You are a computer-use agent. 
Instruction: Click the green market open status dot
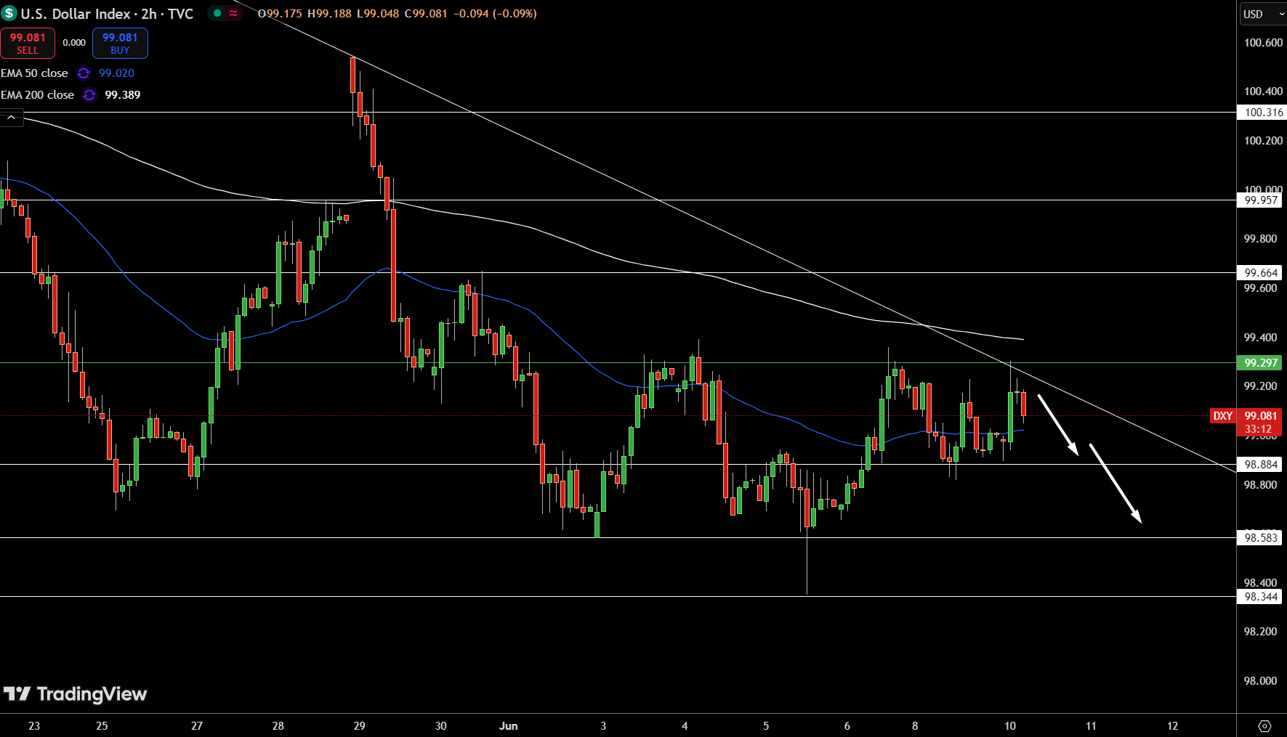pyautogui.click(x=217, y=13)
